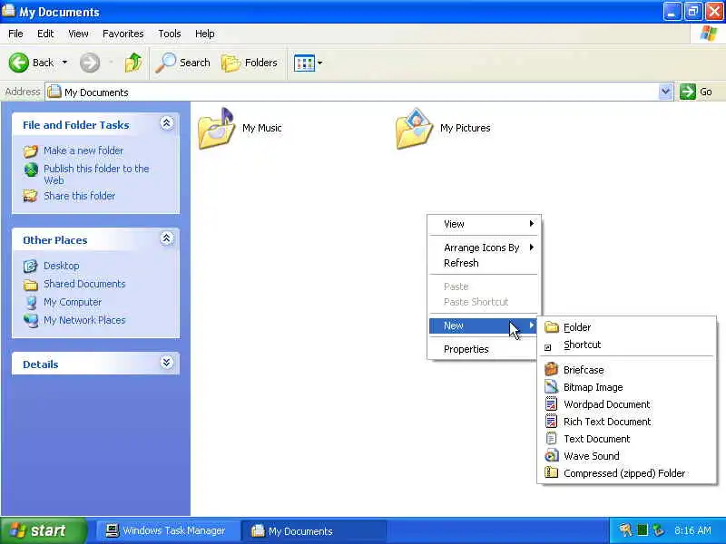Open My Computer link
Screen dimensions: 726x544
(x=73, y=302)
